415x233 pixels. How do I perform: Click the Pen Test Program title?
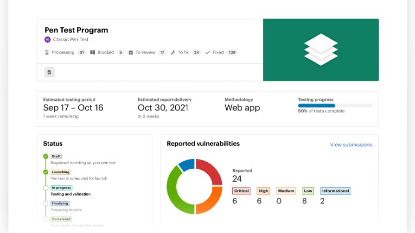76,31
